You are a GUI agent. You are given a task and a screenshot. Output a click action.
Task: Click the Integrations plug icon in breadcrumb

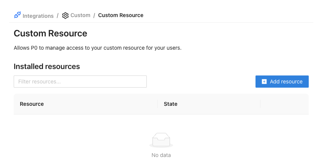[17, 16]
